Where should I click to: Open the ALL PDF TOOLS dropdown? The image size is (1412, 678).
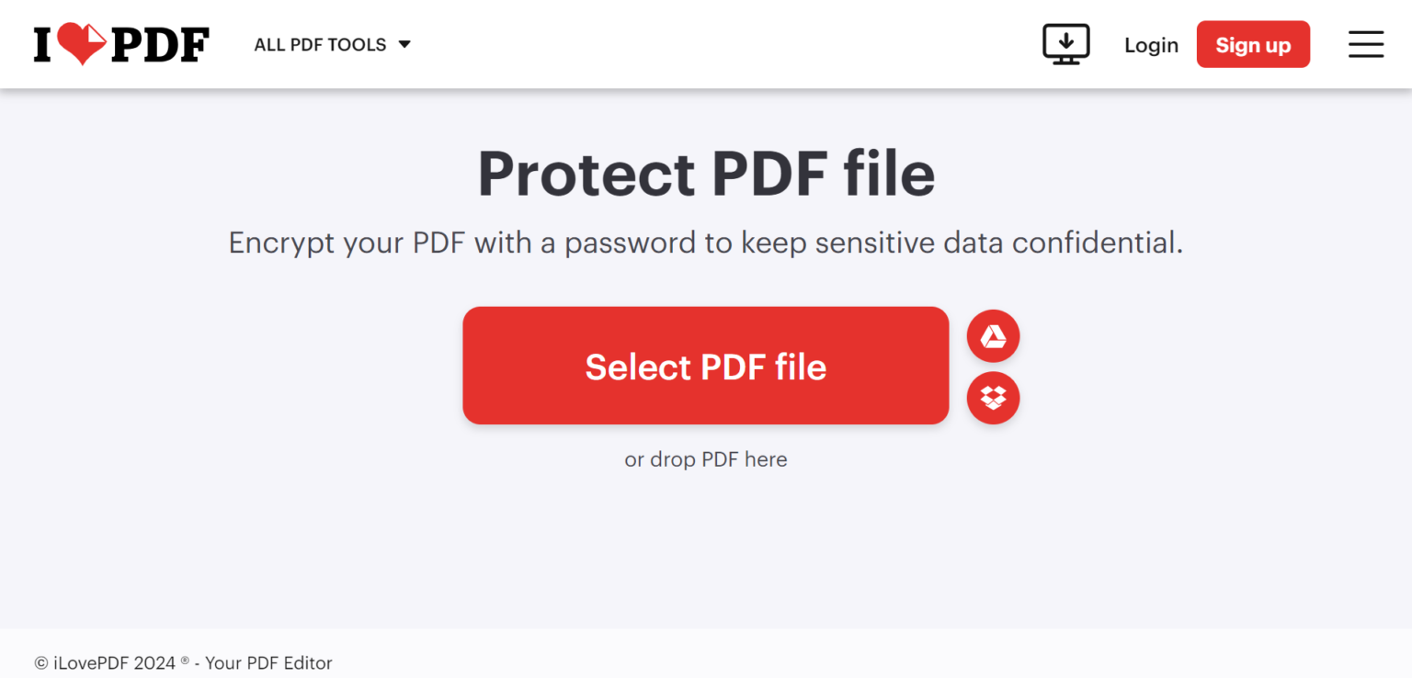click(x=320, y=44)
